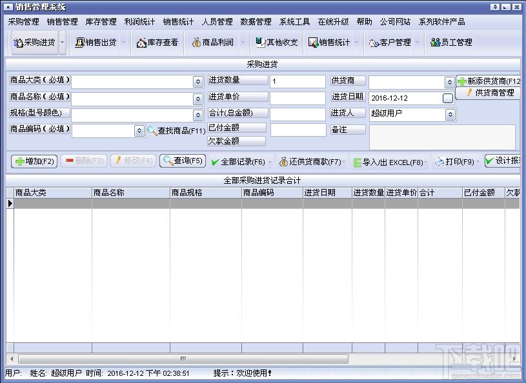
Task: Click the 进货数量 input field
Action: pos(298,81)
